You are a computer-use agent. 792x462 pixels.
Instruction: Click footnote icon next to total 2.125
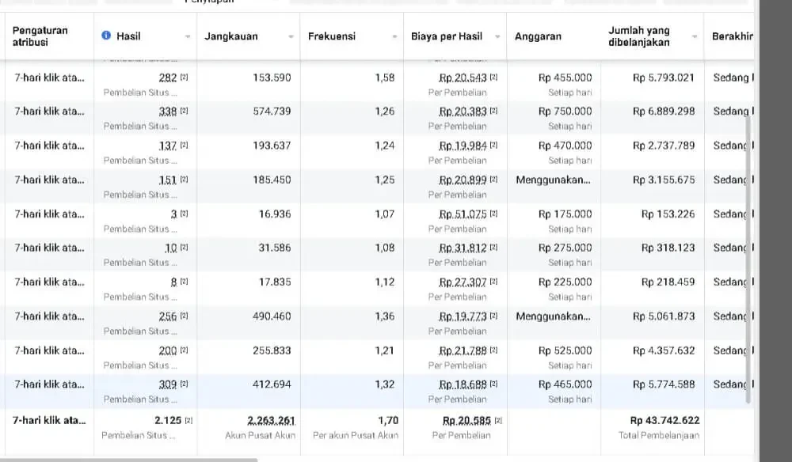pyautogui.click(x=188, y=421)
